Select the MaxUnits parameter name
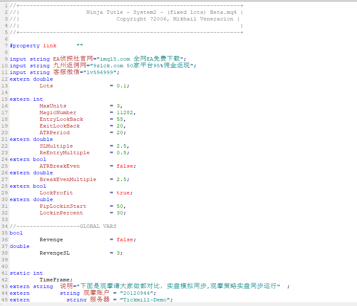This screenshot has height=306, width=357. coord(53,106)
